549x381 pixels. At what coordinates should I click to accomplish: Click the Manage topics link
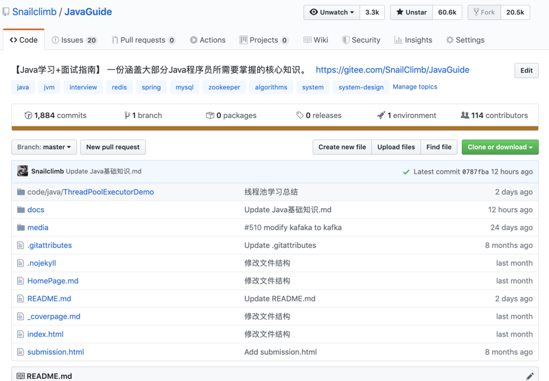415,87
